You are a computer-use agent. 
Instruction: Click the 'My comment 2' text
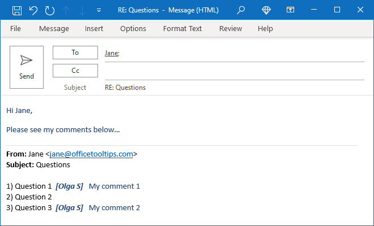tap(114, 208)
